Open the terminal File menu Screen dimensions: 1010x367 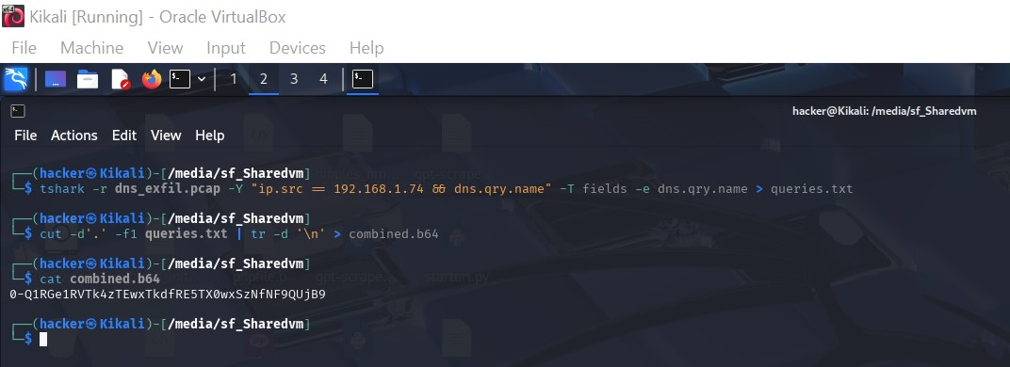coord(25,136)
